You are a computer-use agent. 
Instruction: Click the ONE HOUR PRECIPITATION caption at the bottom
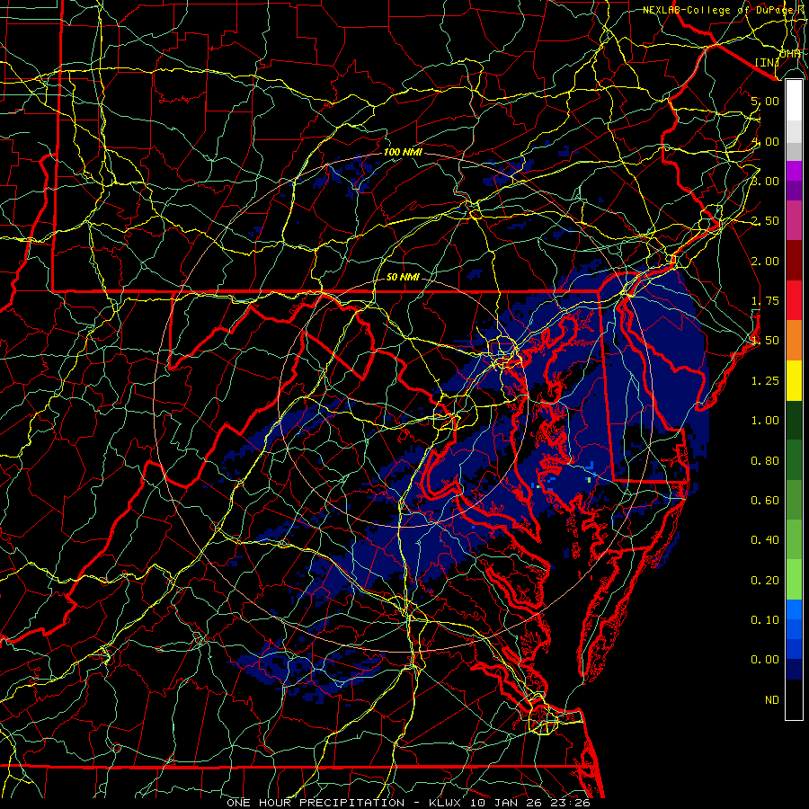[409, 803]
